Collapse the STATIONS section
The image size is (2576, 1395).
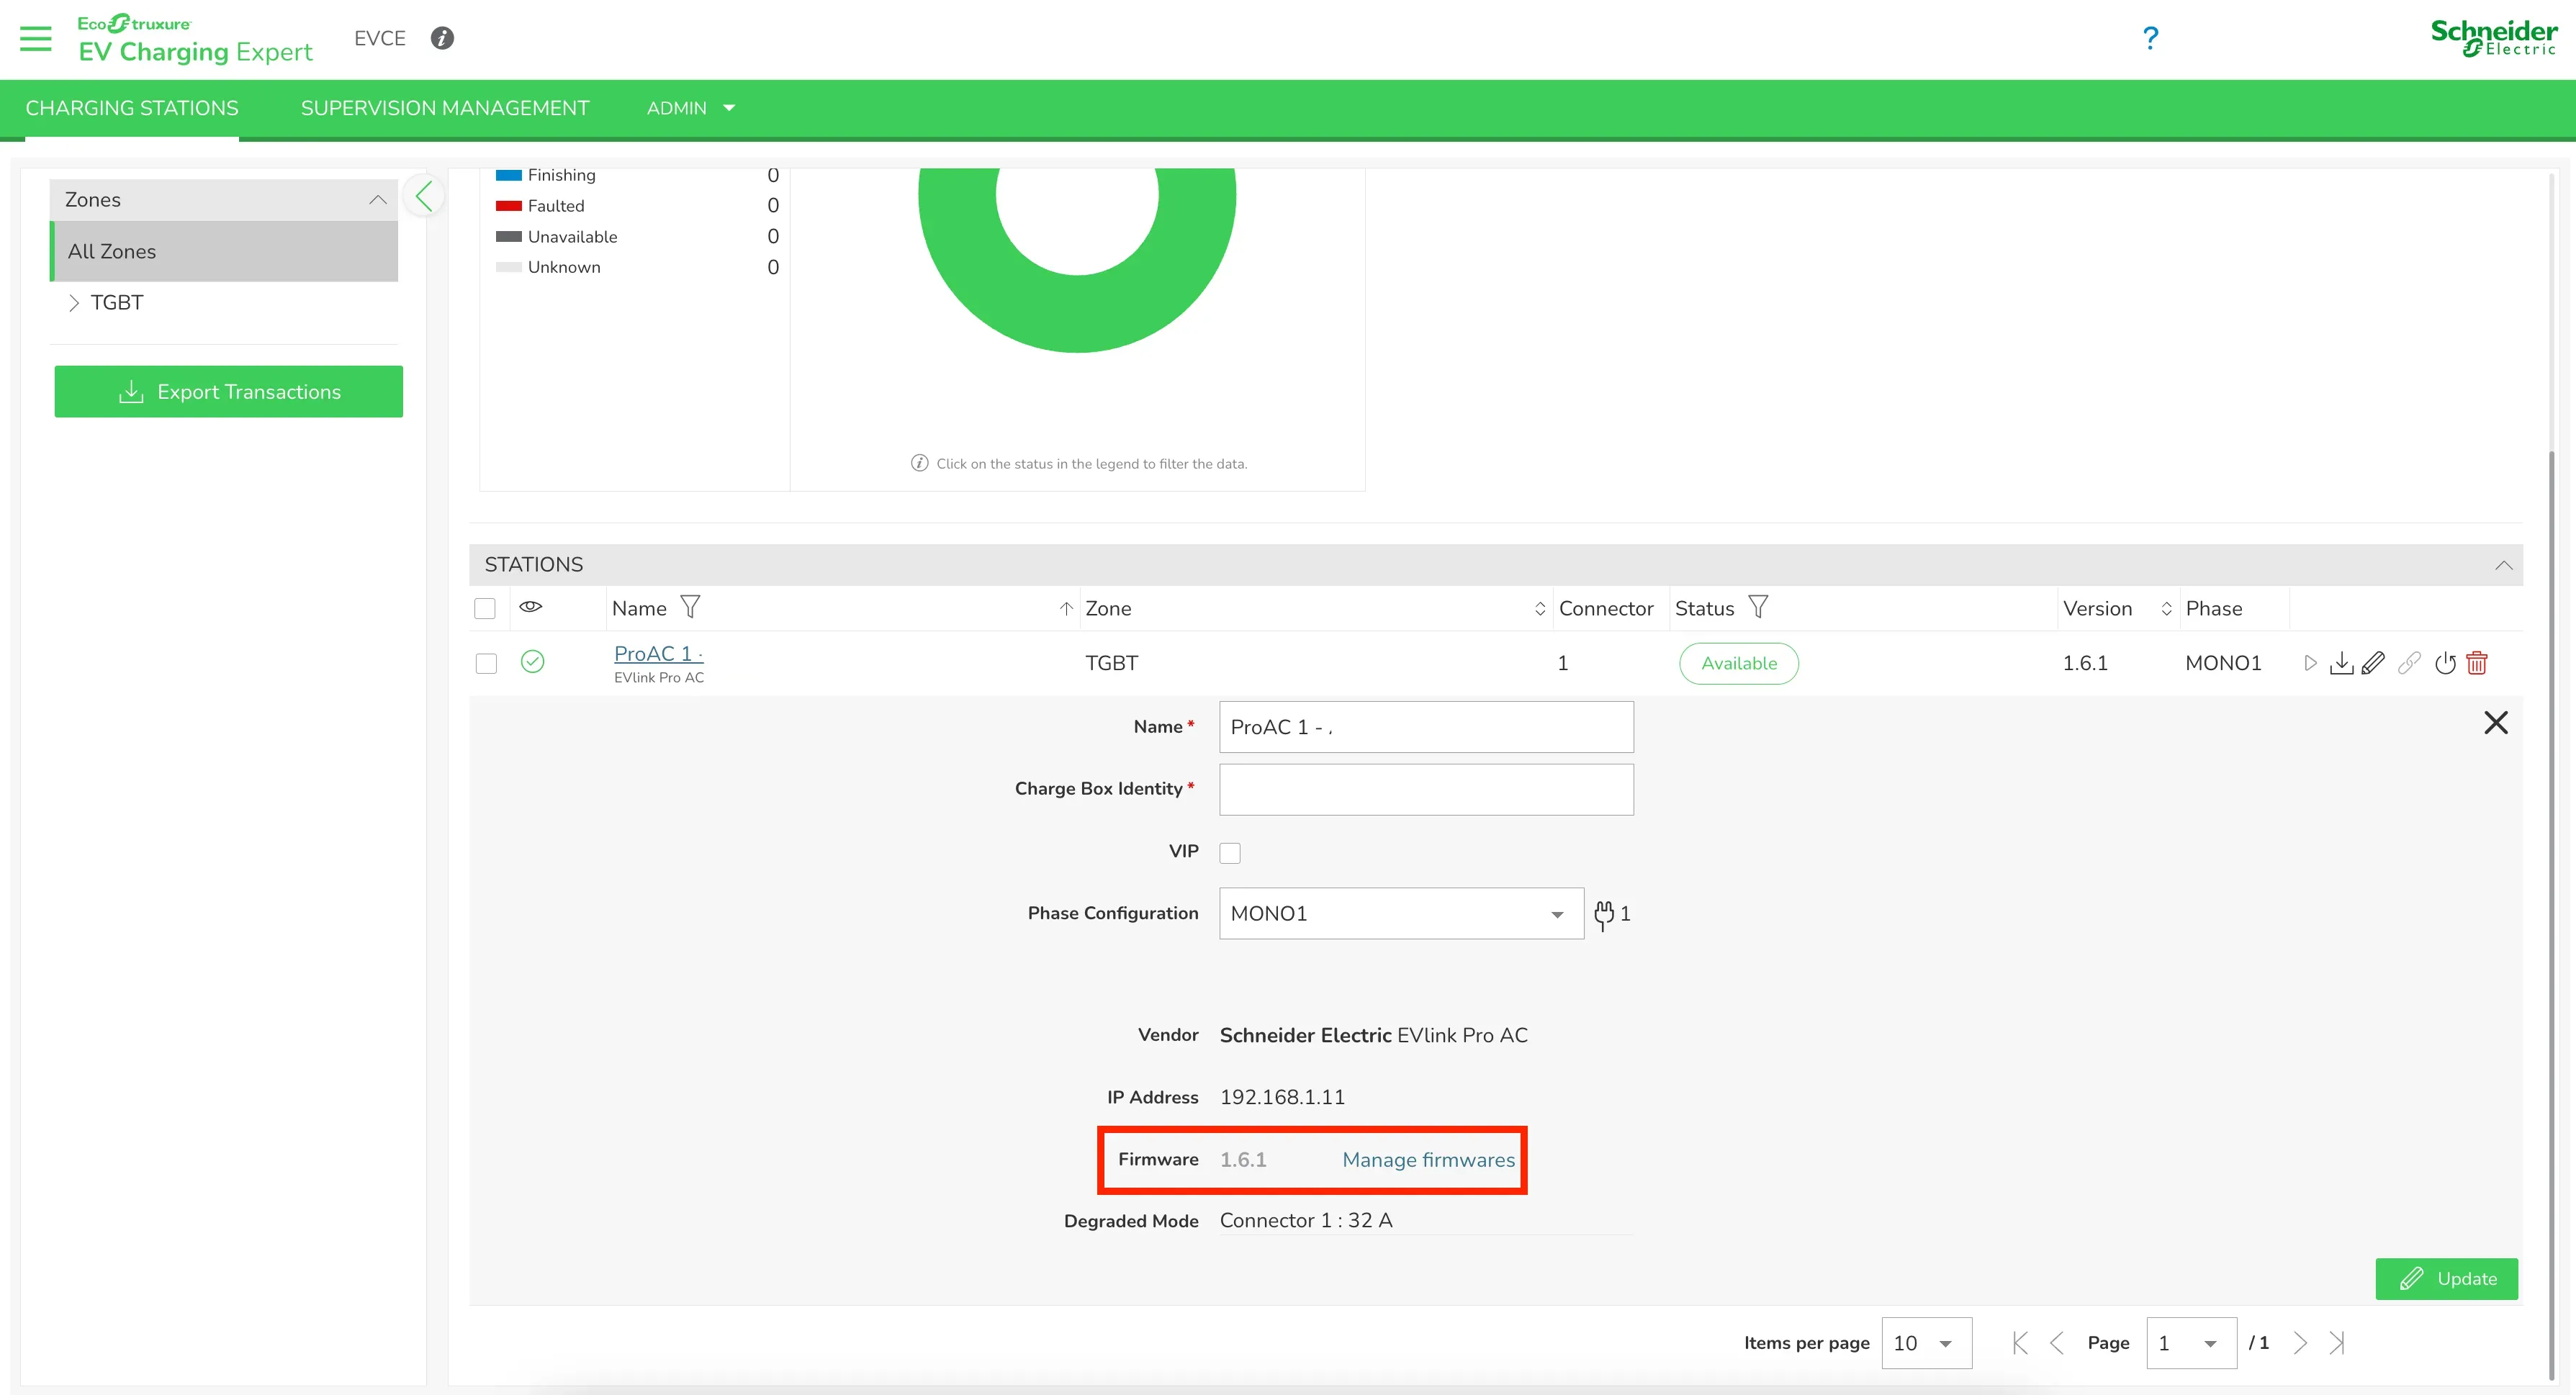2503,565
